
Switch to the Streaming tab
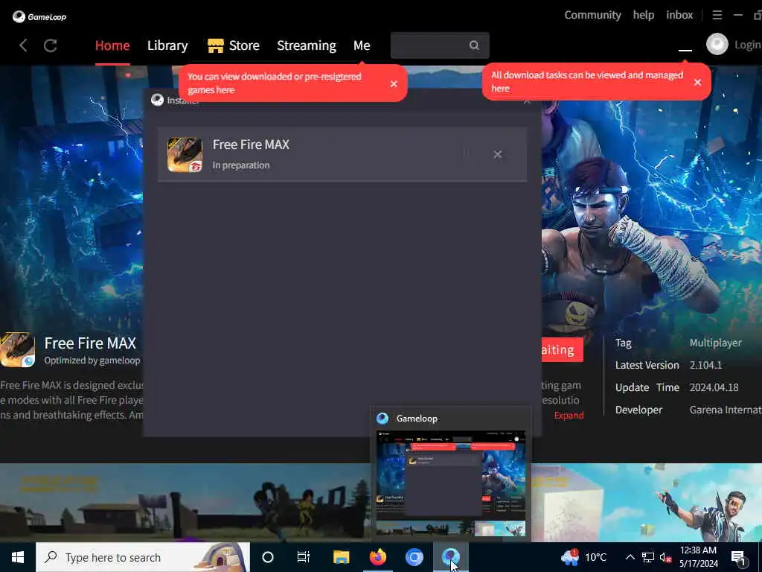tap(307, 45)
